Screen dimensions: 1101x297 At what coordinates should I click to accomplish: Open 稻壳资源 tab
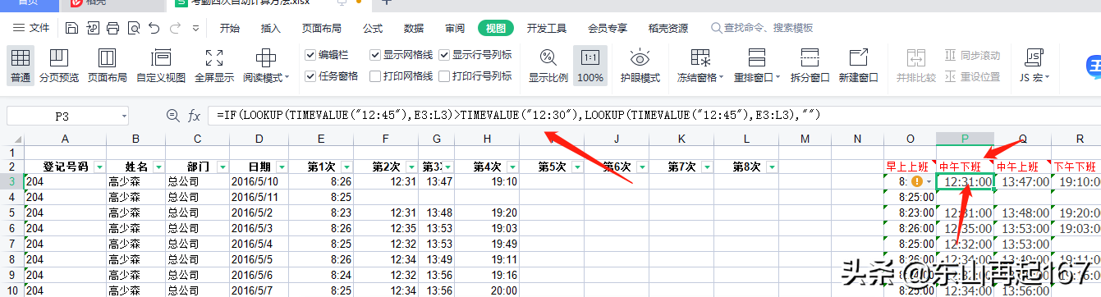[x=668, y=29]
